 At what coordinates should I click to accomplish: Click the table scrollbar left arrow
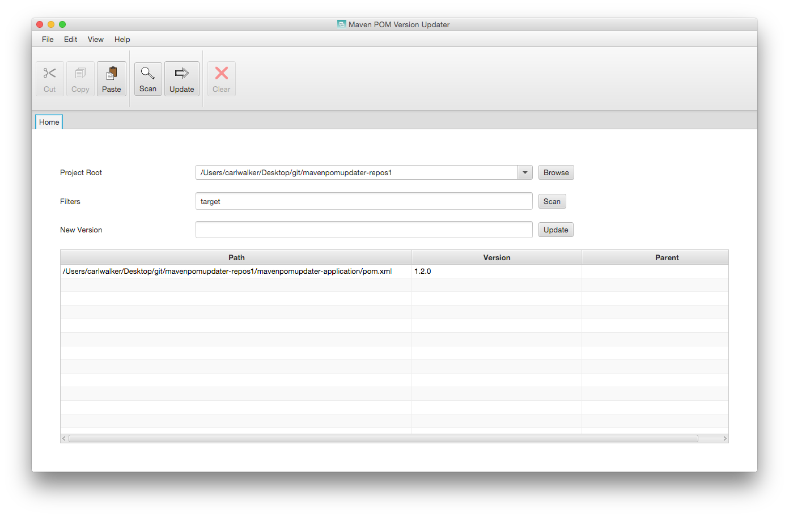pos(64,439)
